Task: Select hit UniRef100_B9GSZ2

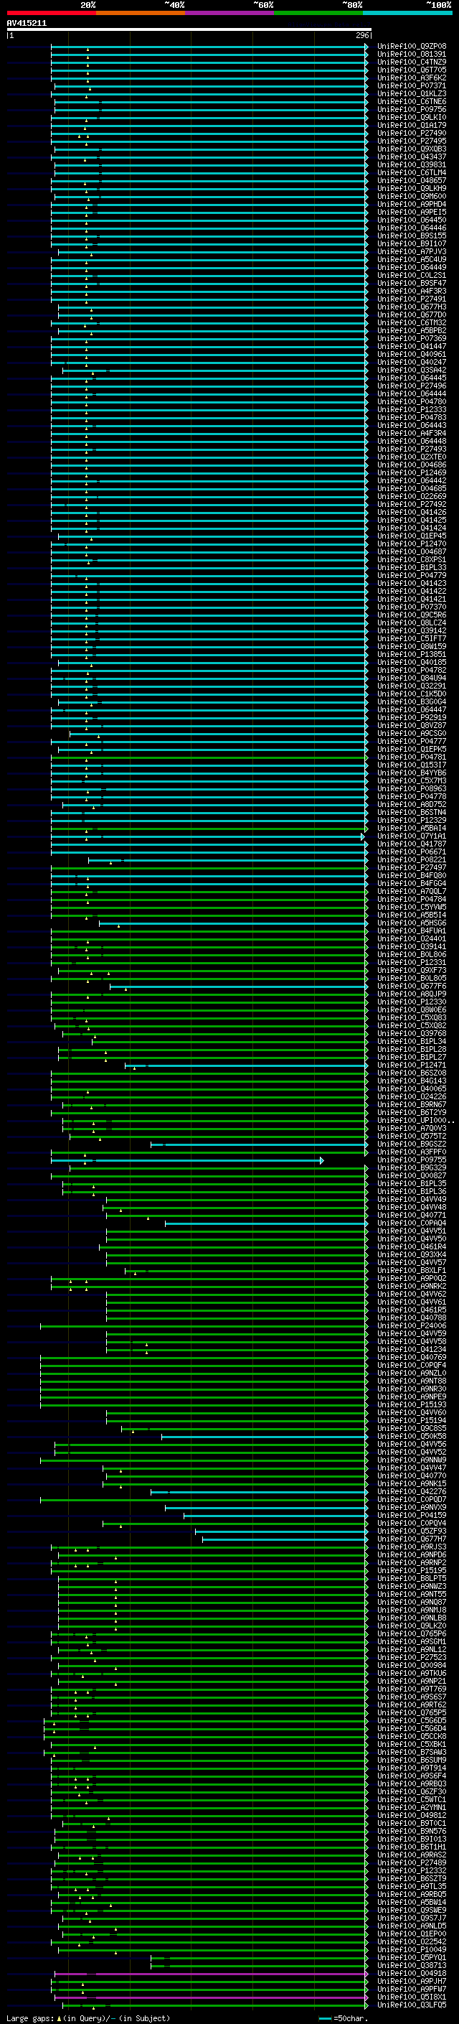Action: 412,1144
